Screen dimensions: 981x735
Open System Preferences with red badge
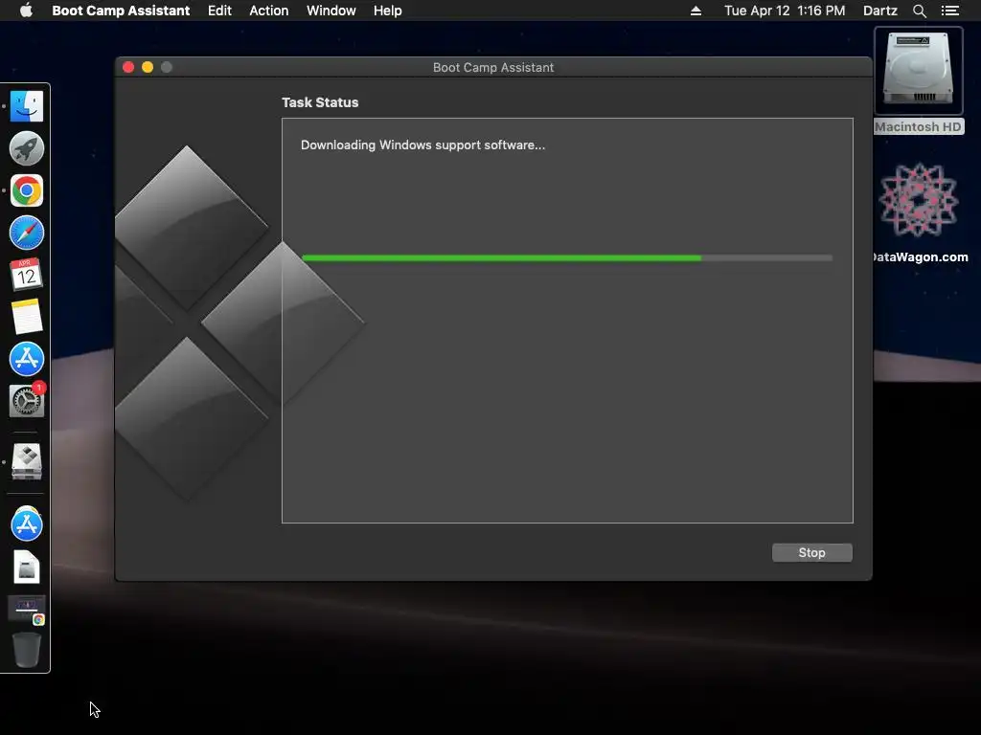(26, 401)
